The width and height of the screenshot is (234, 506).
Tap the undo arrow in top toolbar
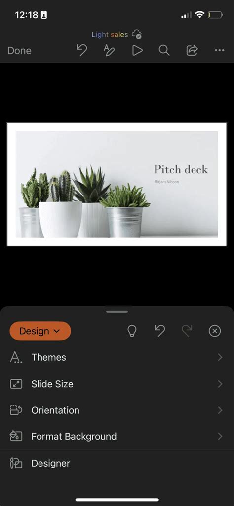point(81,51)
